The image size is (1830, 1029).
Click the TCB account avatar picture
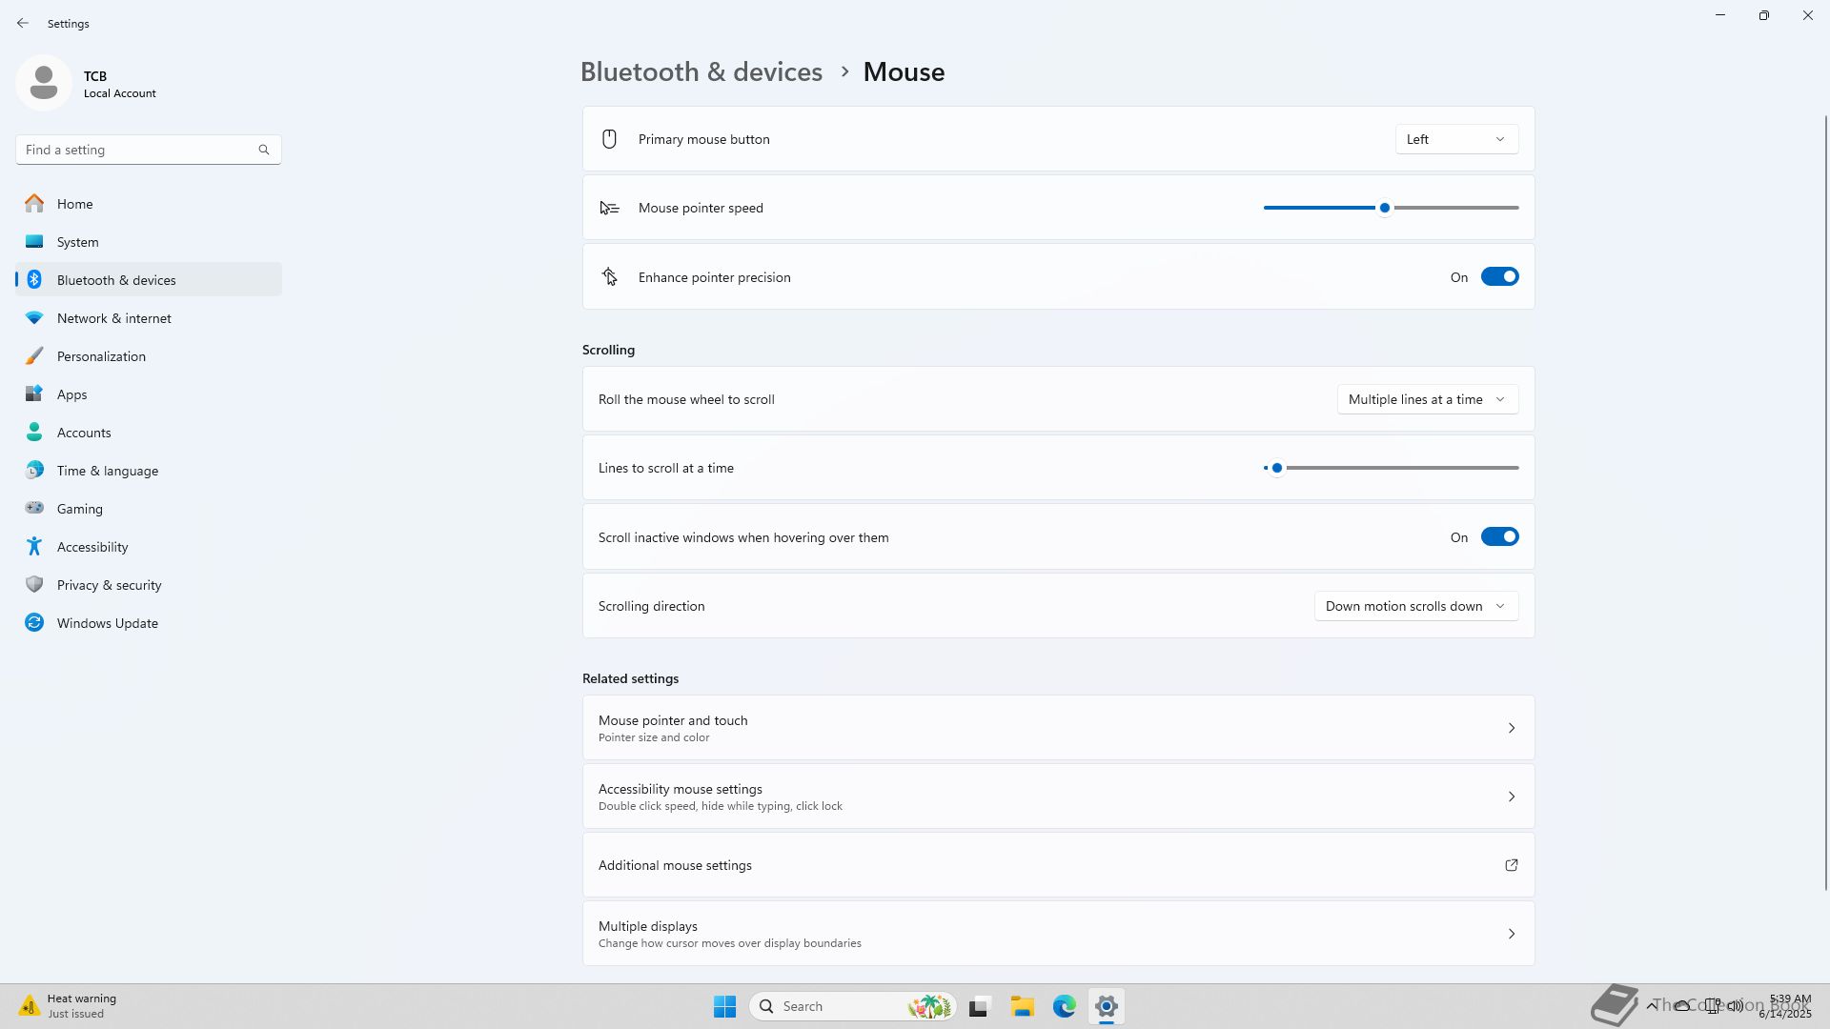44,83
